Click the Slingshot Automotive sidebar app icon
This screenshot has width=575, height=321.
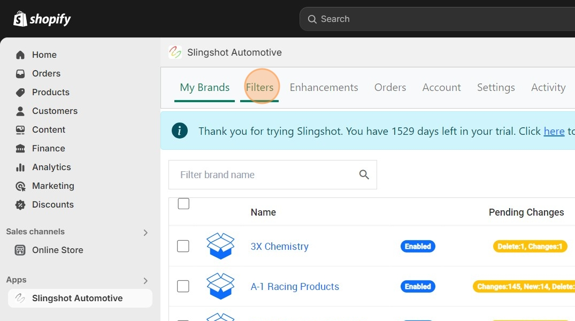pos(20,298)
